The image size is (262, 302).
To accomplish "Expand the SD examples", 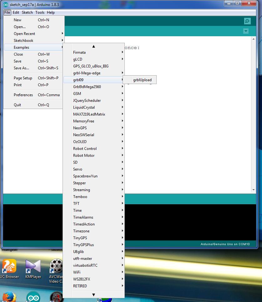I will [94, 163].
